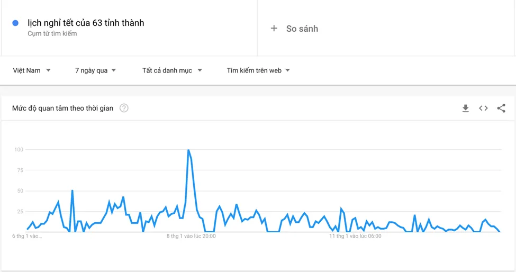Viewport: 516px width, 272px height.
Task: Click the Cụm từ tìm kiếm subtitle
Action: [52, 34]
